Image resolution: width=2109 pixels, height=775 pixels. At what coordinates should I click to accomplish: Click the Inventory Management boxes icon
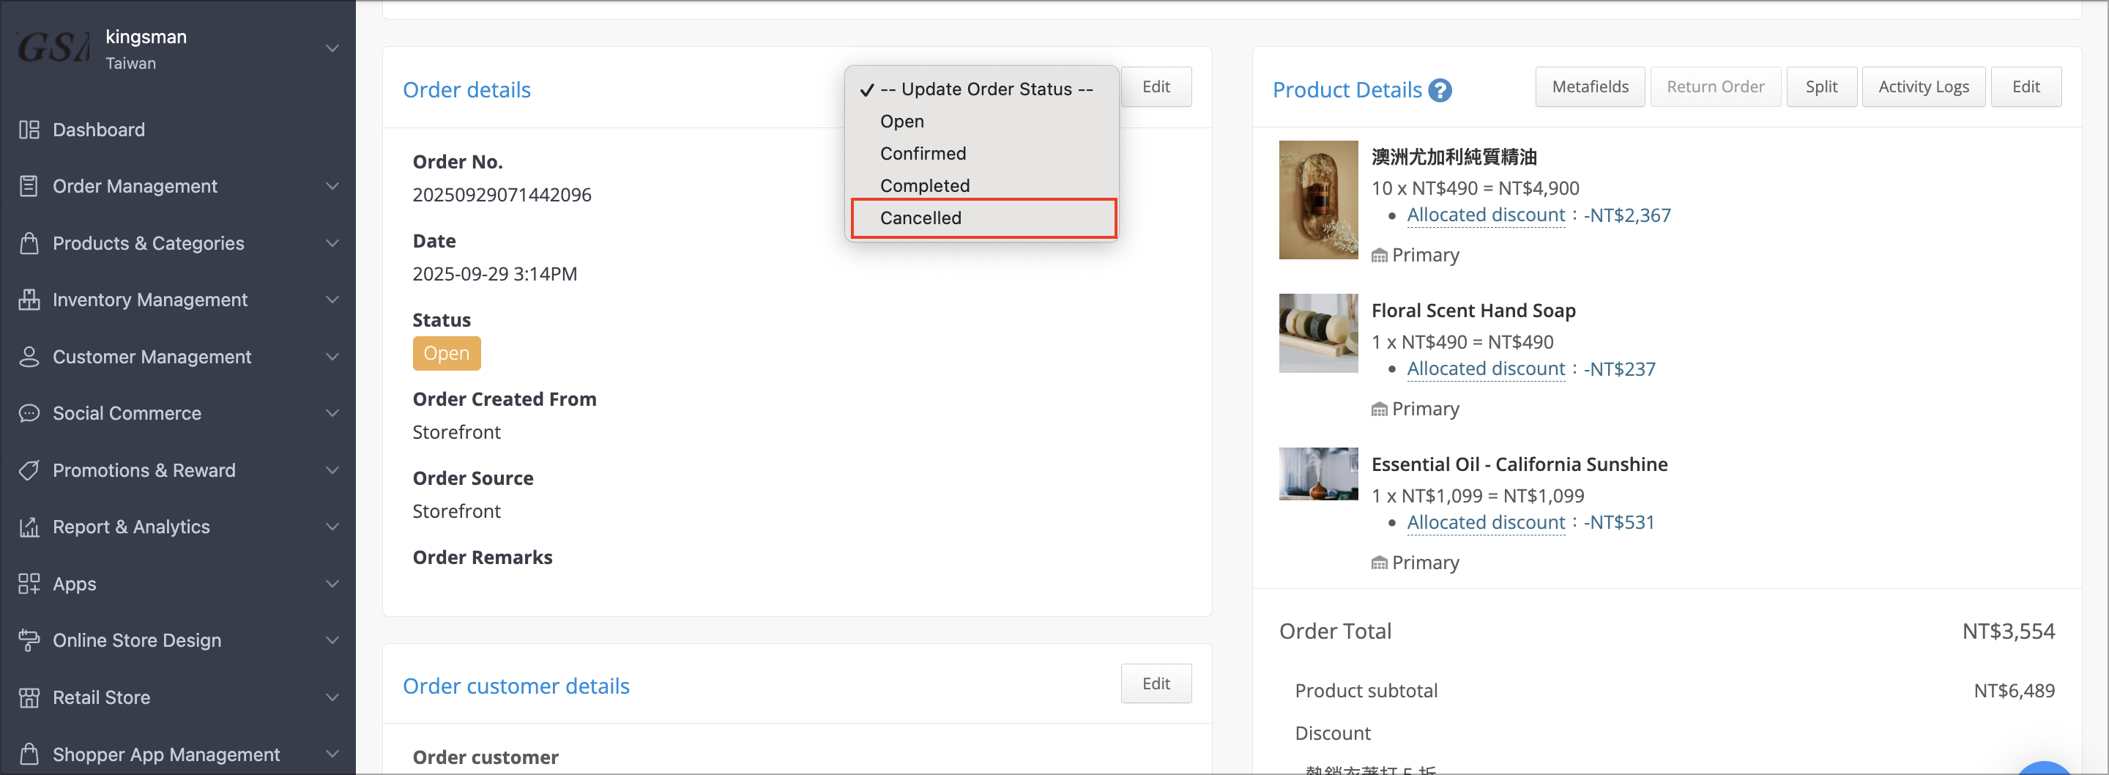point(29,300)
